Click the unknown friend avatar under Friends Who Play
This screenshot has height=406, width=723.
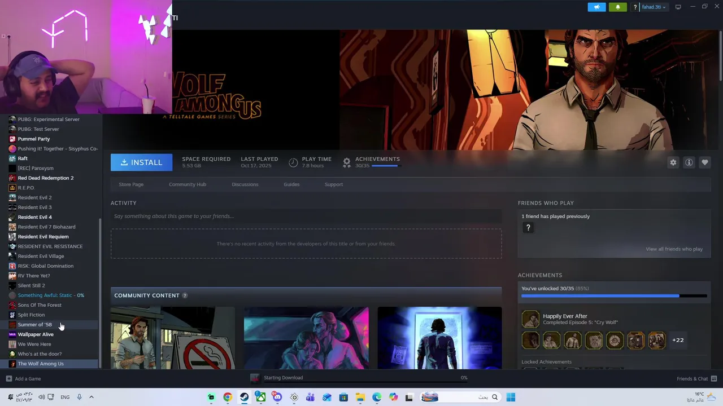(x=528, y=228)
